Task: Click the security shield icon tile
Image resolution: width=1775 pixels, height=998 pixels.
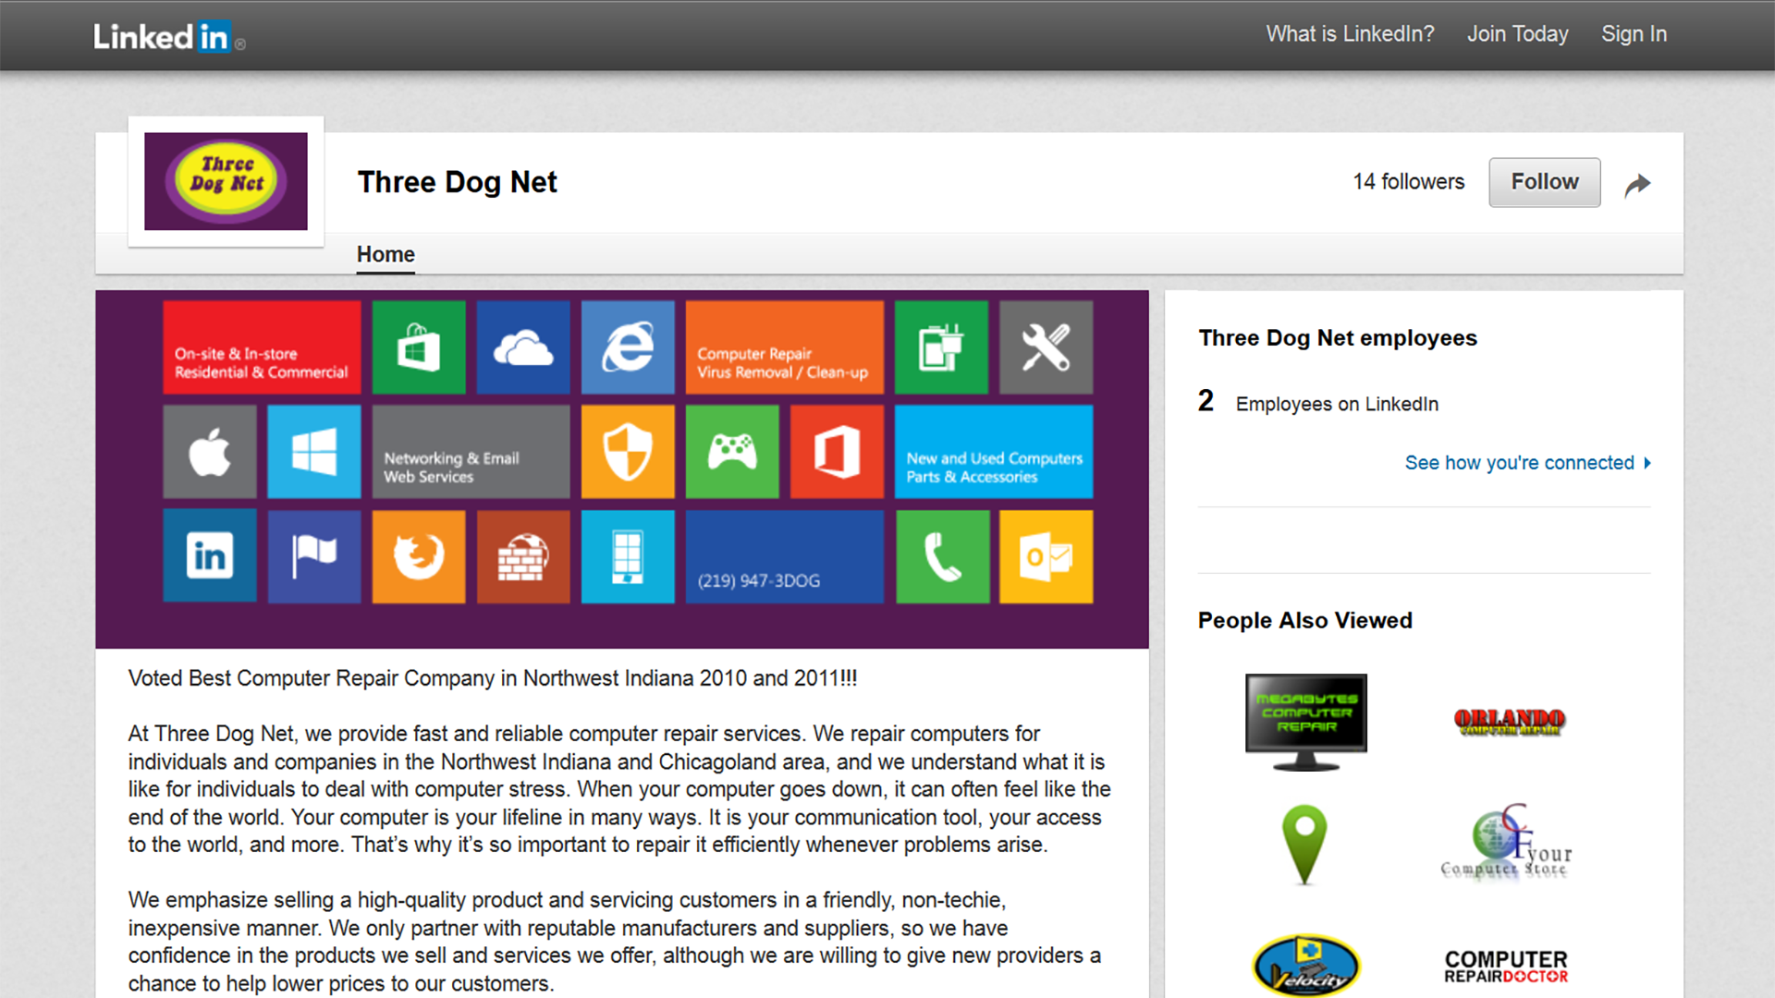Action: 628,452
